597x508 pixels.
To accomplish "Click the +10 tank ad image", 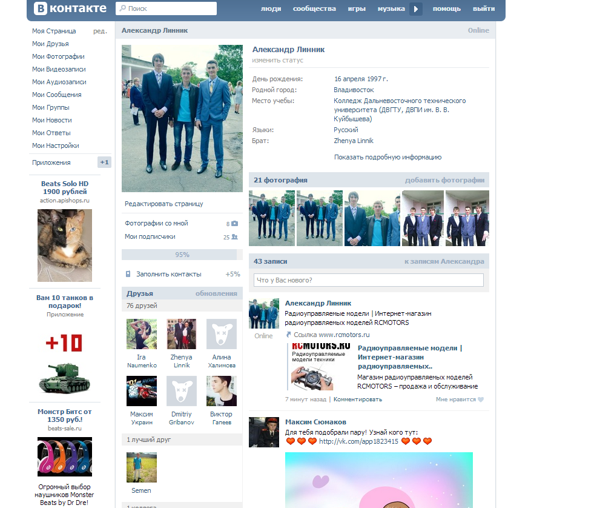I will pyautogui.click(x=65, y=362).
